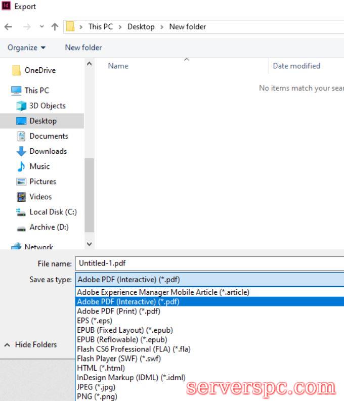Select the Videos folder icon
Image resolution: width=344 pixels, height=401 pixels.
[x=21, y=197]
